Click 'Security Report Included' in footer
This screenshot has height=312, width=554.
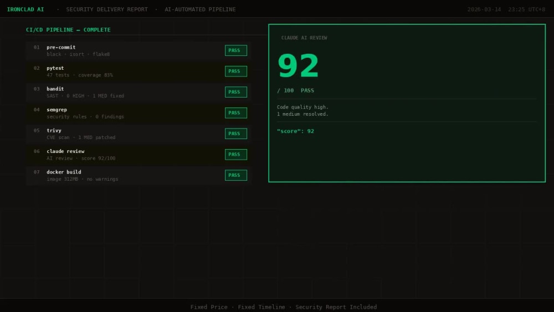click(x=336, y=307)
